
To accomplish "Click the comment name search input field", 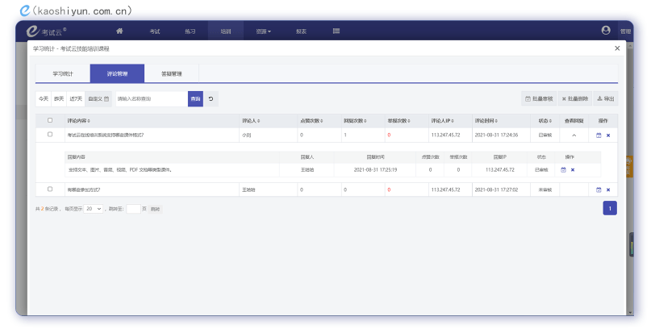I will tap(151, 98).
